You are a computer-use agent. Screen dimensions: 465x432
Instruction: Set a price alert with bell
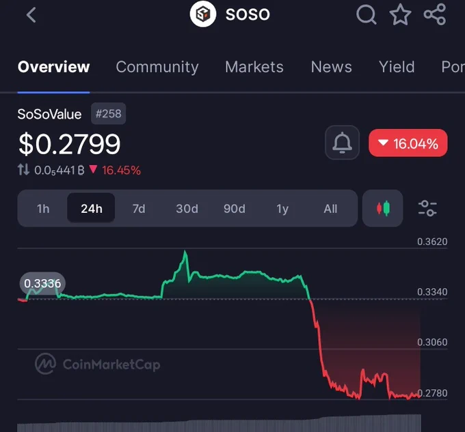(x=342, y=143)
